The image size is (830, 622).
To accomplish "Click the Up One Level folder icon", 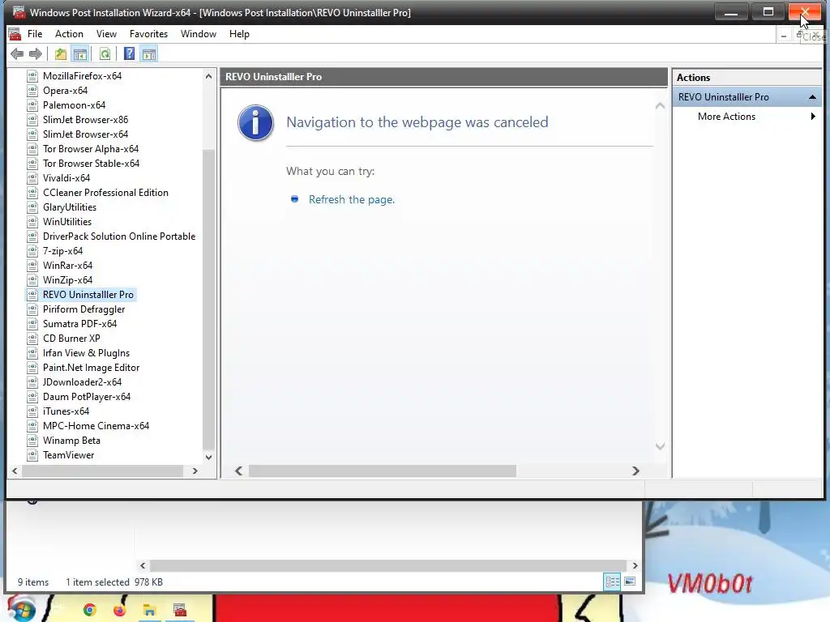I will coord(60,53).
